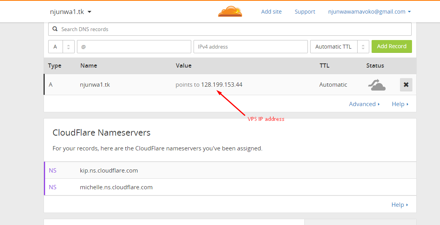Click the Add Record button

tap(391, 46)
